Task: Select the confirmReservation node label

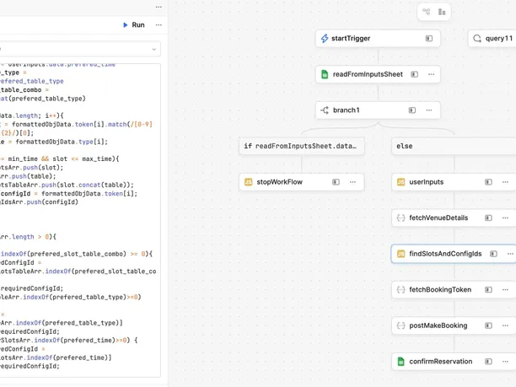Action: 441,362
